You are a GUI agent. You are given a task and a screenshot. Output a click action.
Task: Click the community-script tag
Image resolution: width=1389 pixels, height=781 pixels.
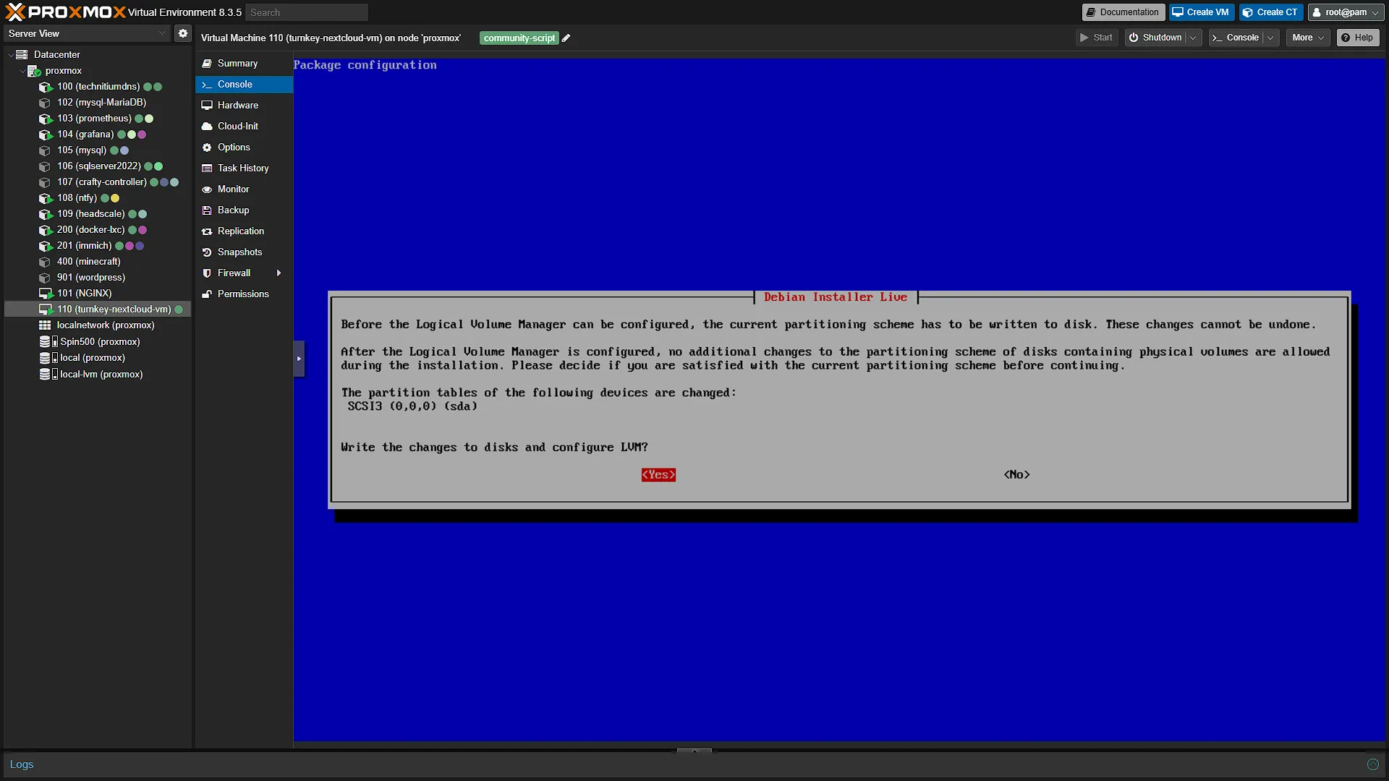click(519, 38)
